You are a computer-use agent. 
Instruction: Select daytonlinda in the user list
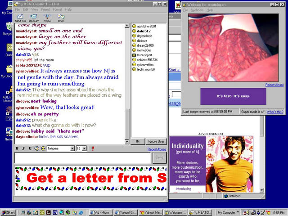click(x=144, y=36)
